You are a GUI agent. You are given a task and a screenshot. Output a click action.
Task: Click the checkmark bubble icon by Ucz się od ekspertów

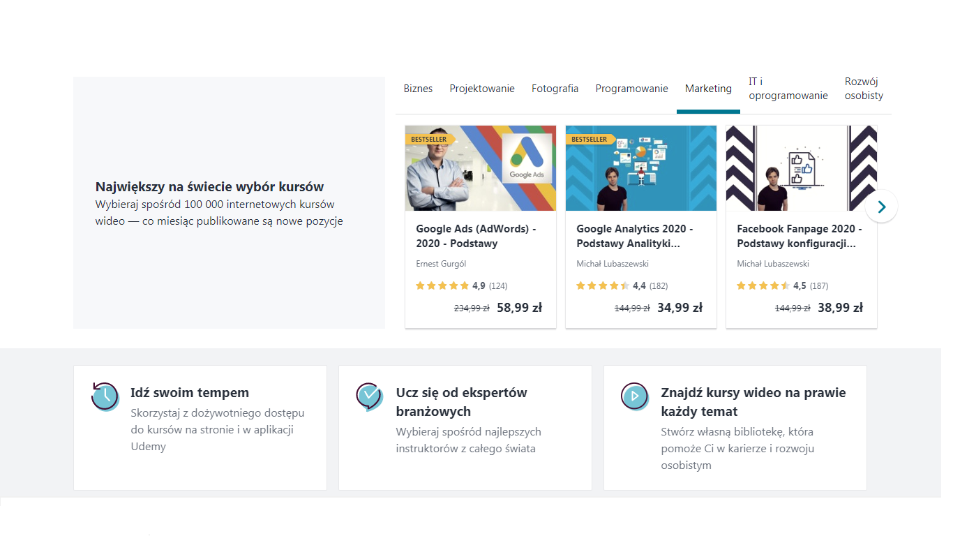pyautogui.click(x=370, y=396)
